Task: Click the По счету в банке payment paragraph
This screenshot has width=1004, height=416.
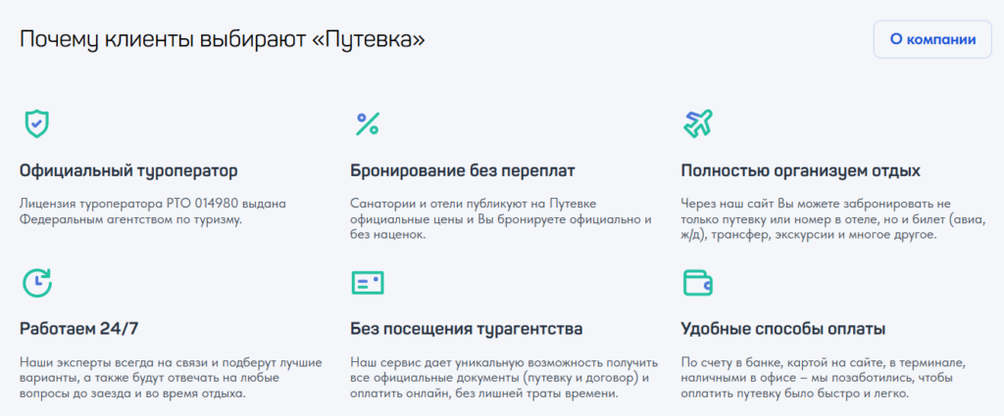Action: point(828,378)
